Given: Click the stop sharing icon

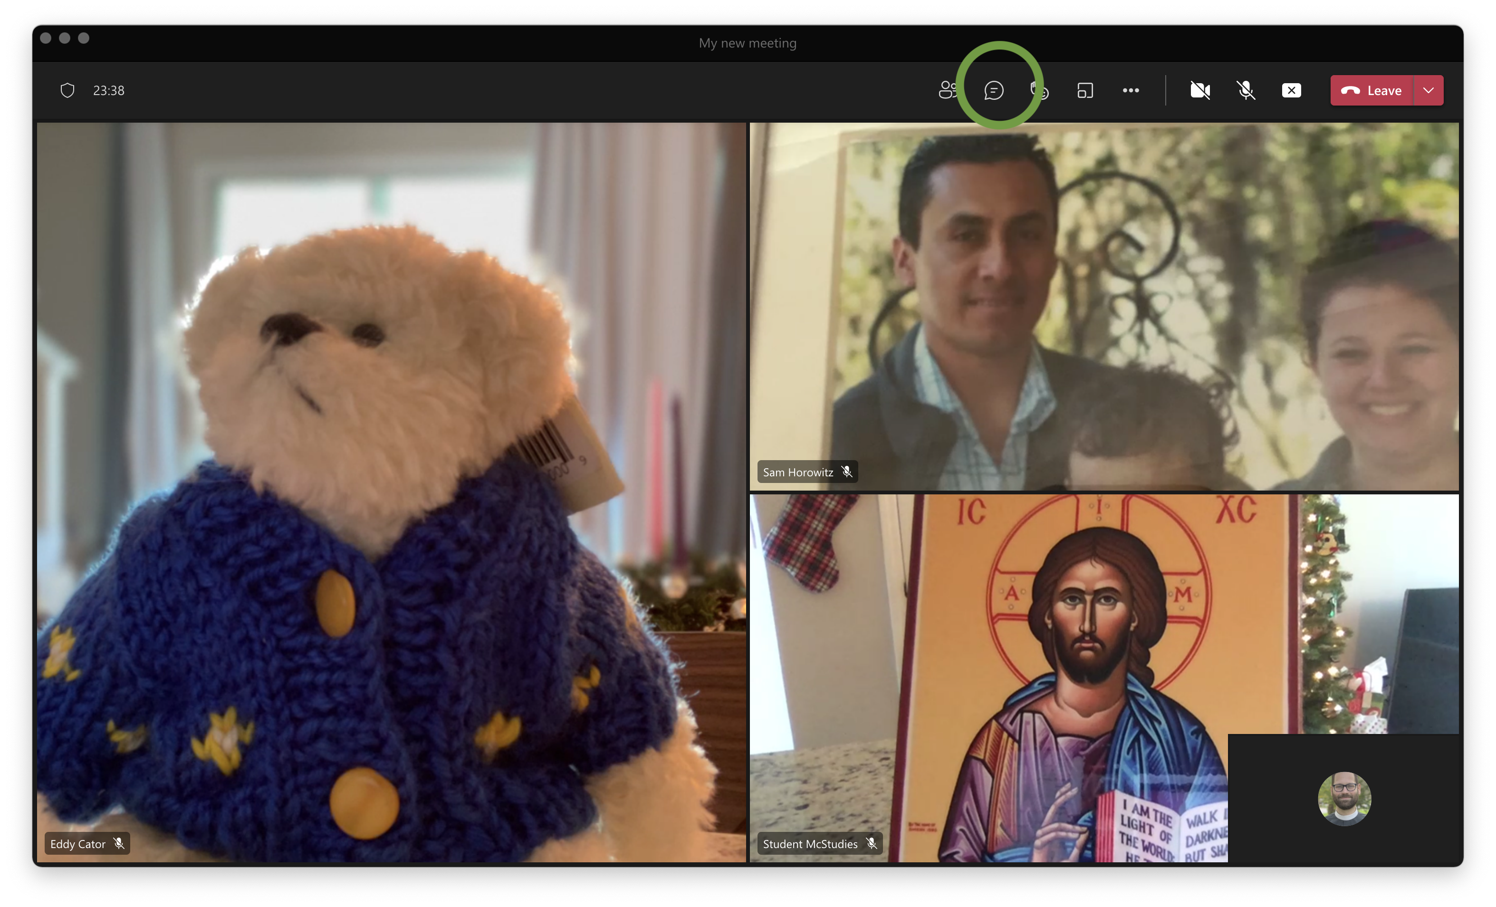Looking at the screenshot, I should pyautogui.click(x=1291, y=90).
